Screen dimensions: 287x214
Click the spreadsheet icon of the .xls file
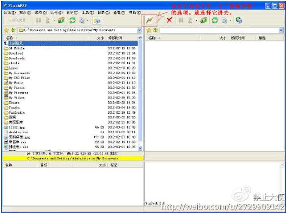pos(6,147)
